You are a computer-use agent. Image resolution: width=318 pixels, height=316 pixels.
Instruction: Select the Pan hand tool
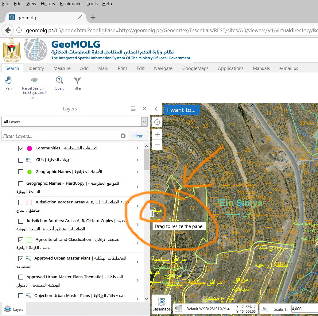pyautogui.click(x=9, y=83)
